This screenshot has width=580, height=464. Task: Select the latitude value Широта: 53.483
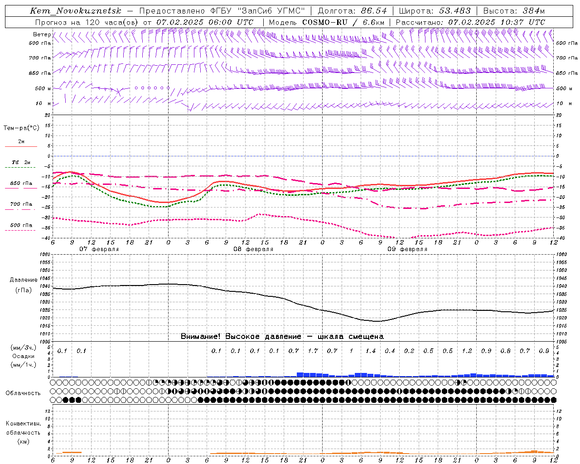[x=435, y=11]
